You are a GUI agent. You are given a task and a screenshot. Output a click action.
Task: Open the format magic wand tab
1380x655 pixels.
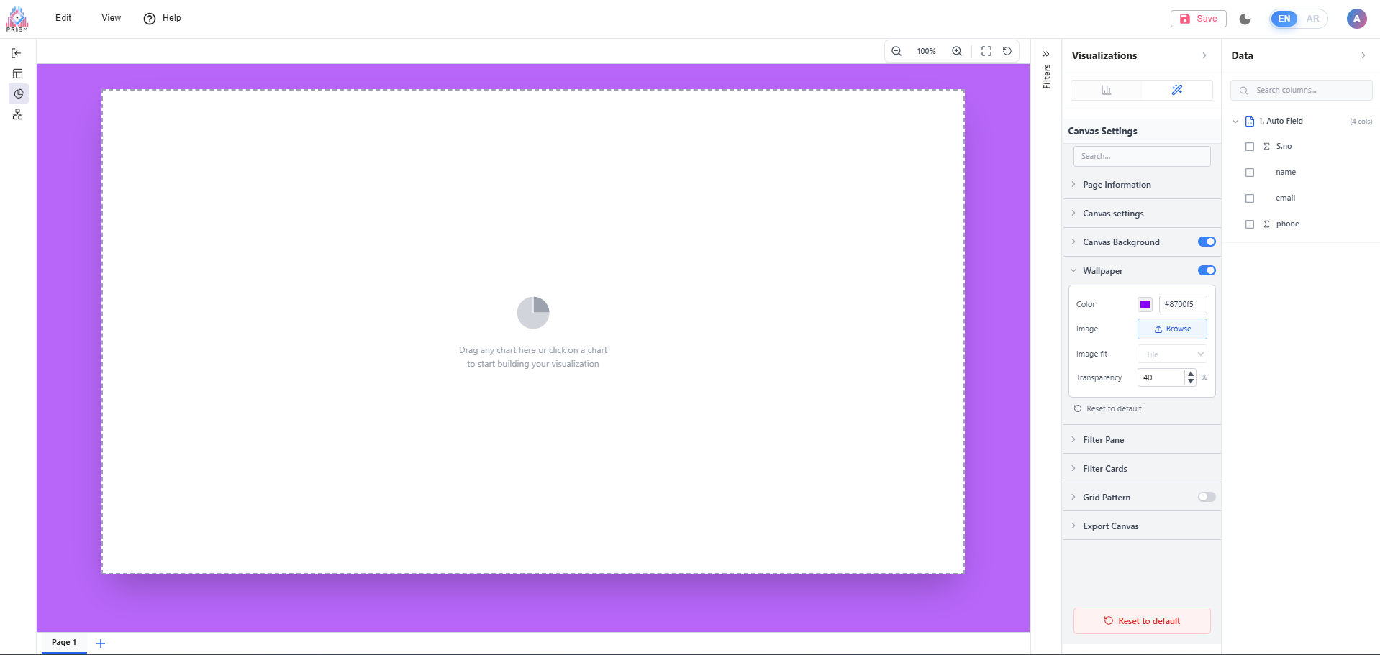click(1176, 90)
